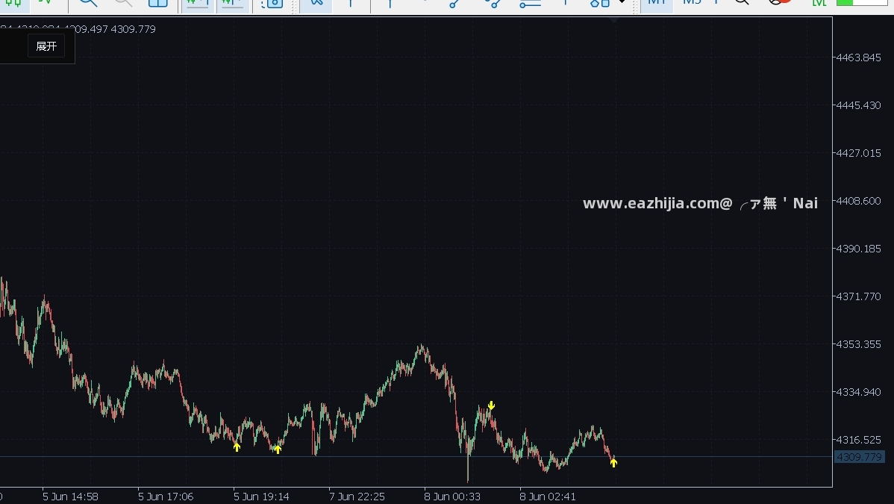Select the equidistant channel tool

[x=494, y=3]
